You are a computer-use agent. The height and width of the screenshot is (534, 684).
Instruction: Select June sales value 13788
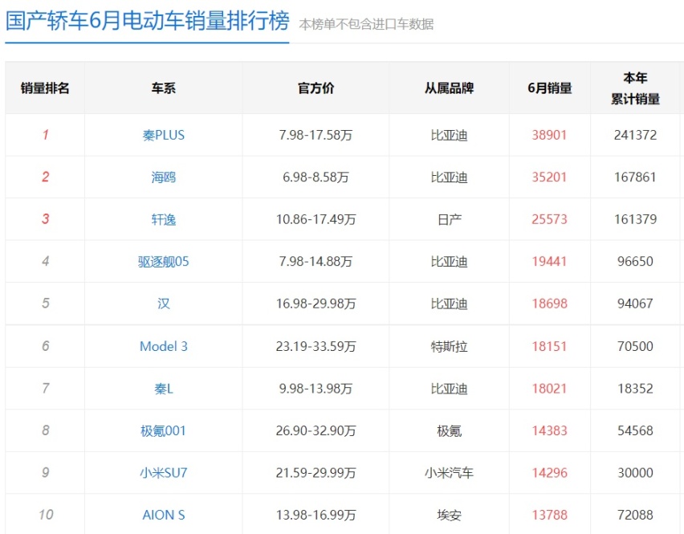[x=549, y=516]
